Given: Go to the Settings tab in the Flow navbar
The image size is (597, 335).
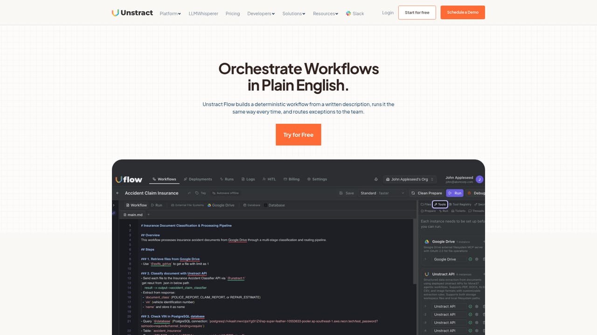Looking at the screenshot, I should (317, 179).
